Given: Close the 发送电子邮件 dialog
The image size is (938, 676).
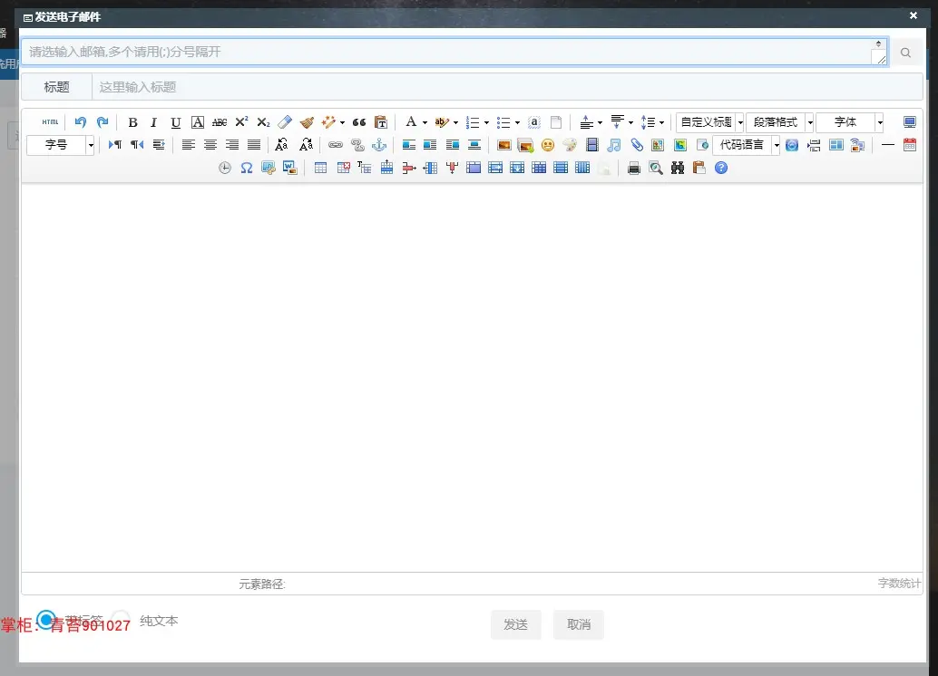Looking at the screenshot, I should point(913,16).
